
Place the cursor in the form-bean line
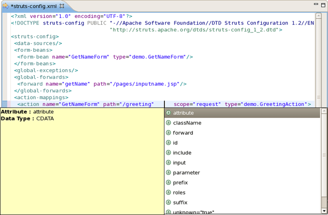(x=105, y=57)
